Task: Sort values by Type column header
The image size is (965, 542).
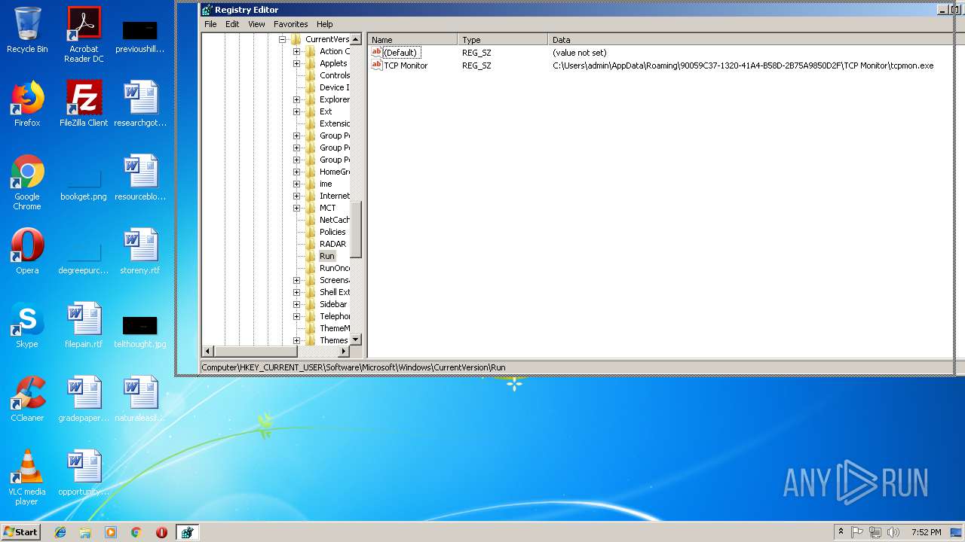Action: point(503,40)
